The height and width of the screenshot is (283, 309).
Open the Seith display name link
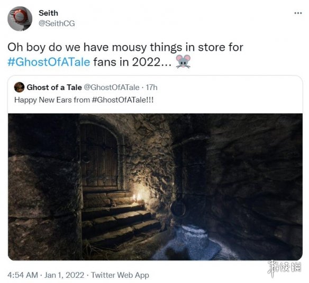coord(48,13)
